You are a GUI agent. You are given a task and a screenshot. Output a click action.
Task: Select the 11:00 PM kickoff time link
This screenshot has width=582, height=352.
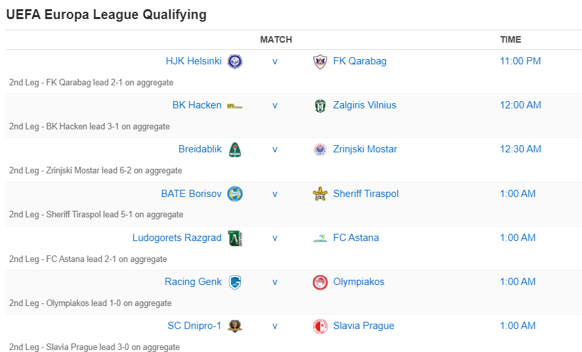(x=520, y=61)
